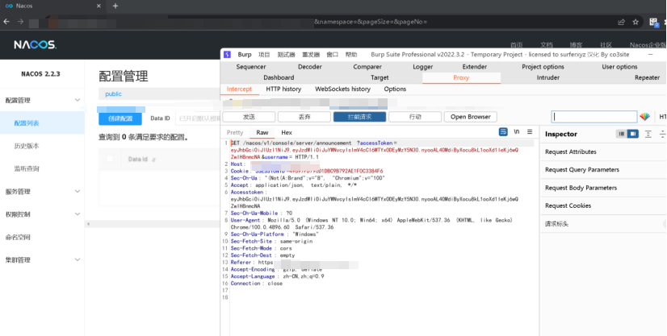Image resolution: width=667 pixels, height=336 pixels.
Task: Open Proxy Options sub-tab
Action: 395,89
